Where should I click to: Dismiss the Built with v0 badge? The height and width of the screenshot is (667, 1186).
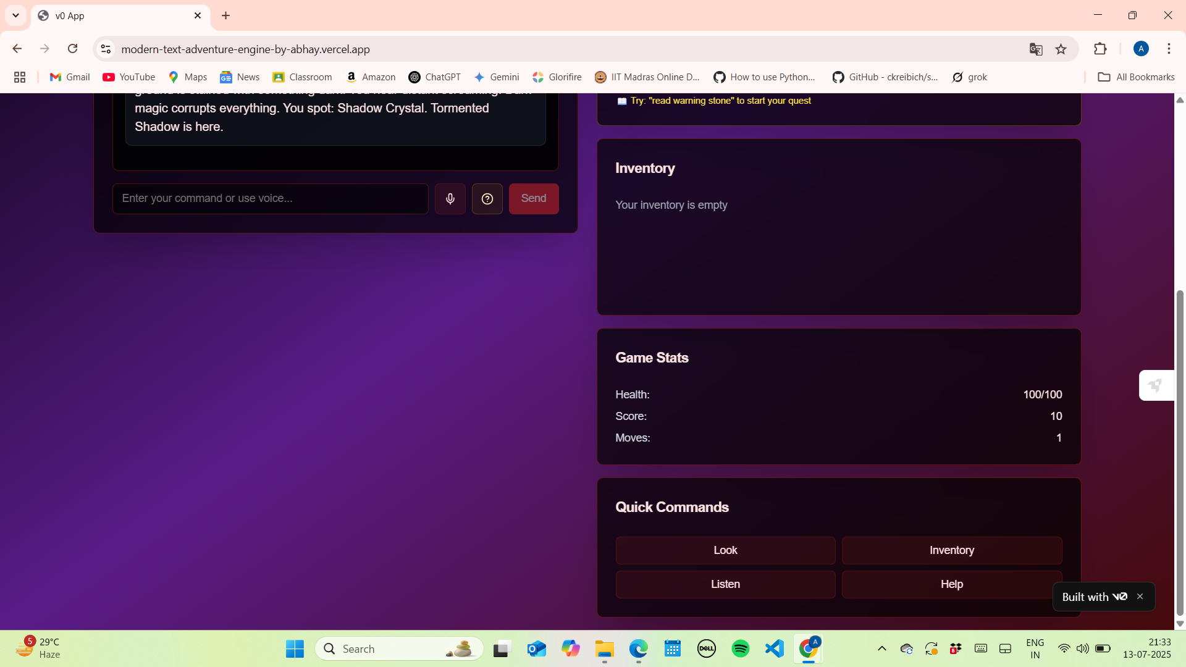[1140, 597]
